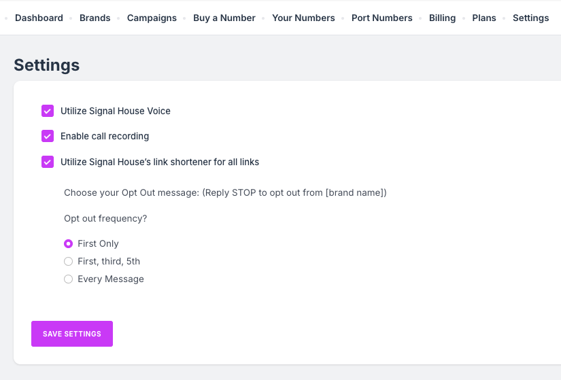Select Buy a Number in navigation
This screenshot has width=561, height=380.
coord(224,18)
